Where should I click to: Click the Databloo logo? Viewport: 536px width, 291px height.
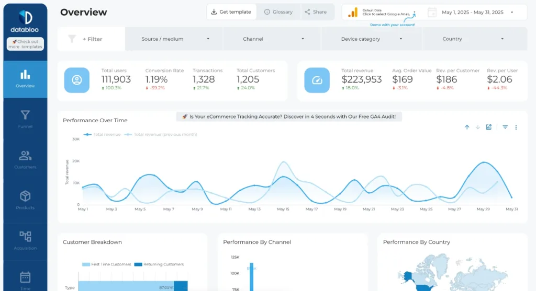[x=25, y=21]
